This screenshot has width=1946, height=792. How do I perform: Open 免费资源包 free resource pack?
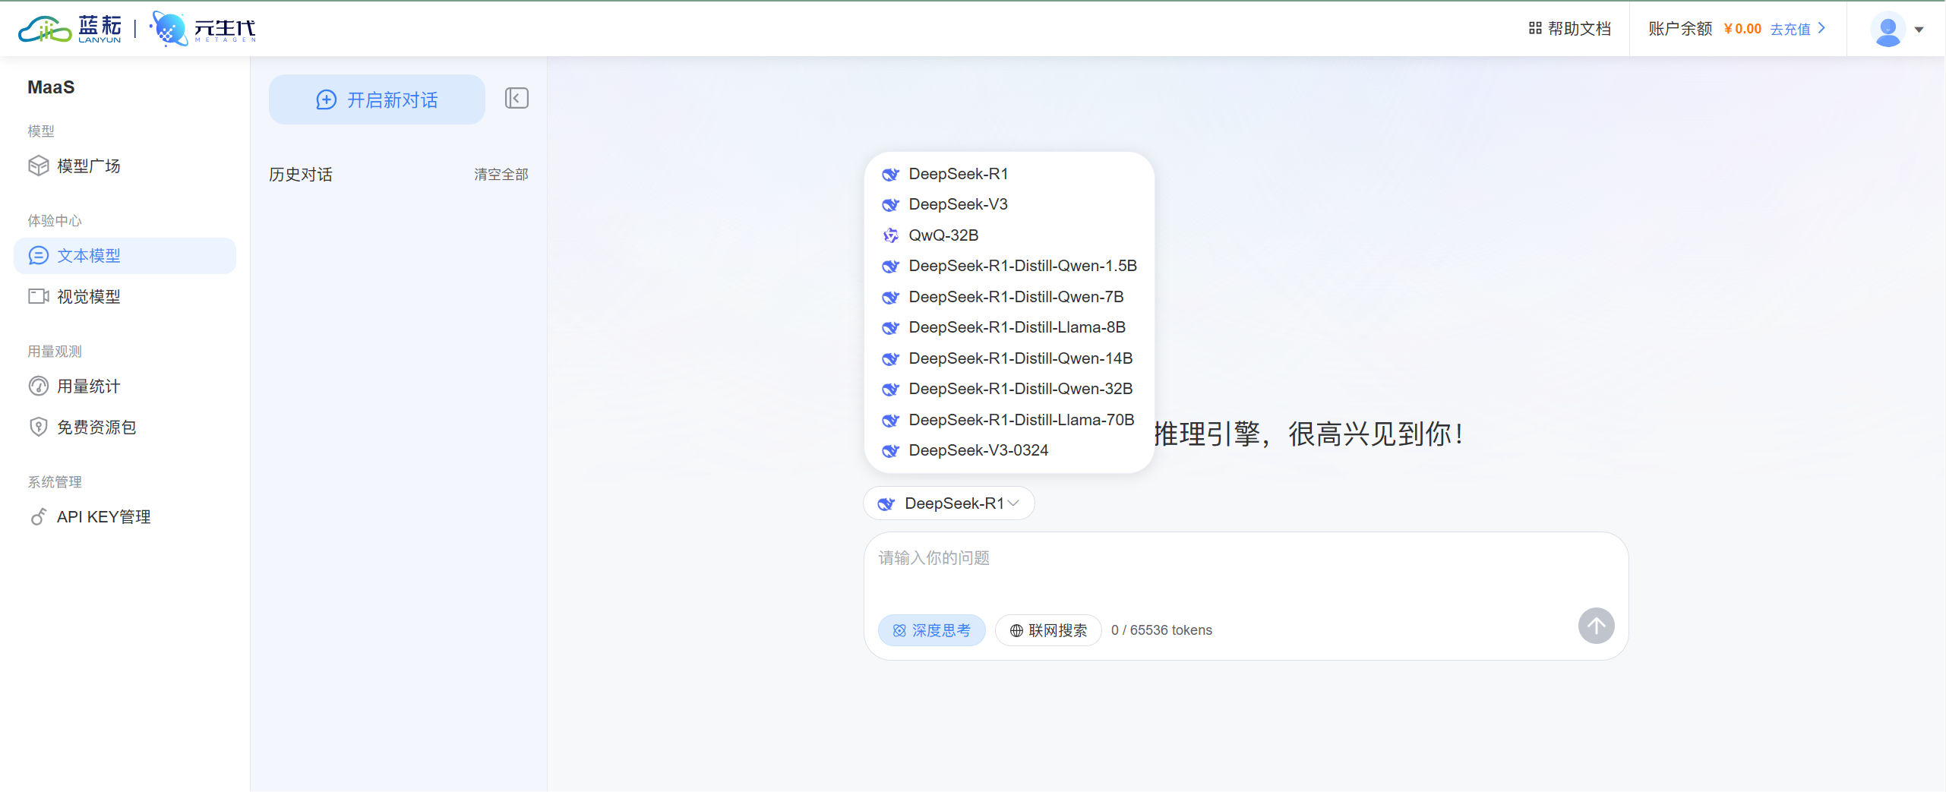pyautogui.click(x=125, y=427)
